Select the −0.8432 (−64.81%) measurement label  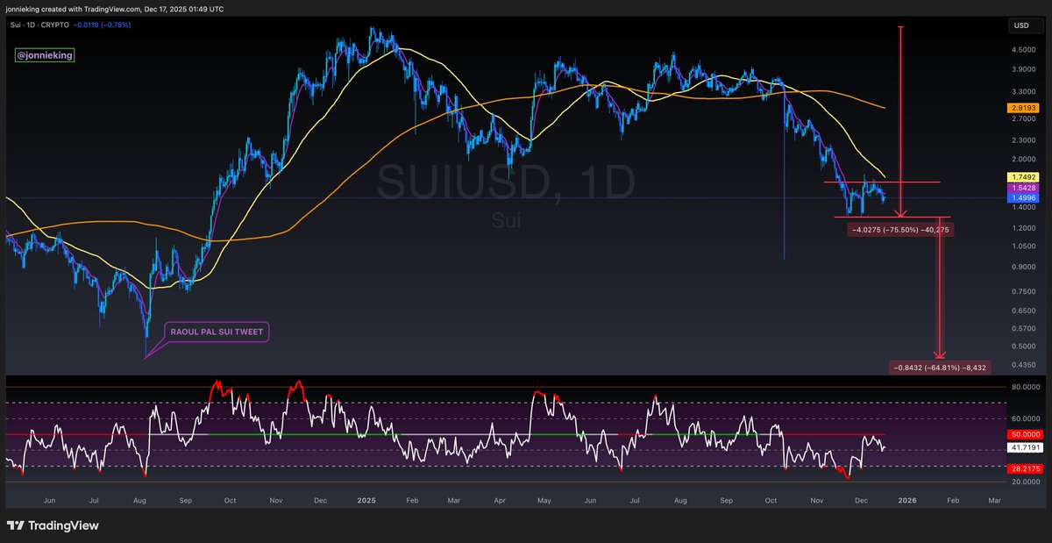click(x=940, y=368)
